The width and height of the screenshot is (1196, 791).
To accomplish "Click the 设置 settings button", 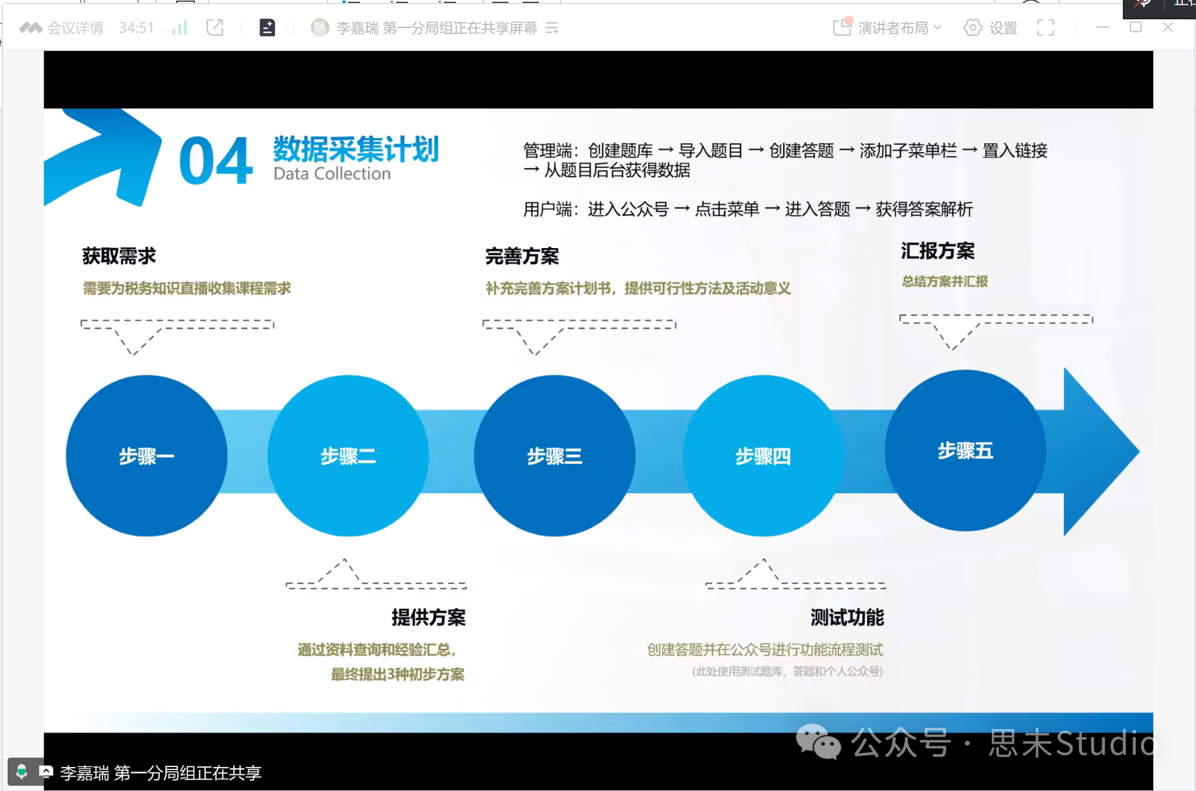I will (x=1002, y=28).
